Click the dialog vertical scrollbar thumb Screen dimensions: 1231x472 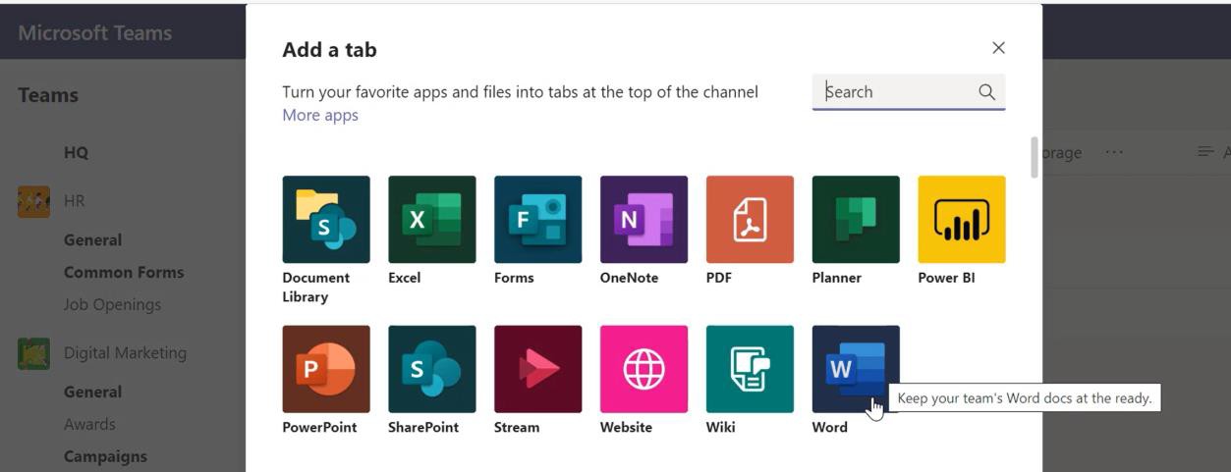tap(1035, 158)
